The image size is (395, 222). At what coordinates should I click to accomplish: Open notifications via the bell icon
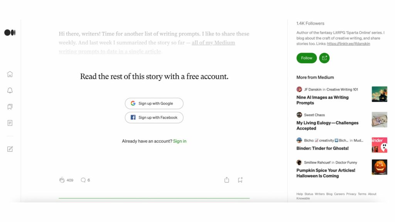click(10, 90)
